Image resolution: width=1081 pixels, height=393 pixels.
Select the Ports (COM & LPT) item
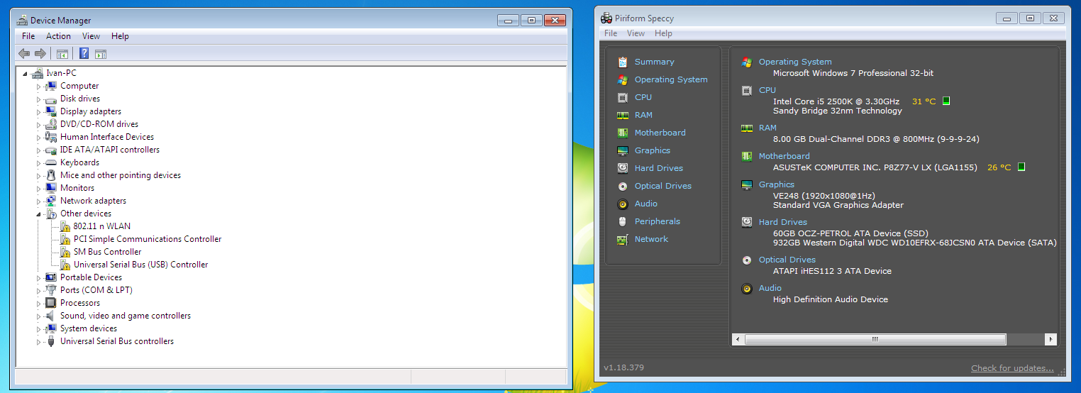point(96,290)
